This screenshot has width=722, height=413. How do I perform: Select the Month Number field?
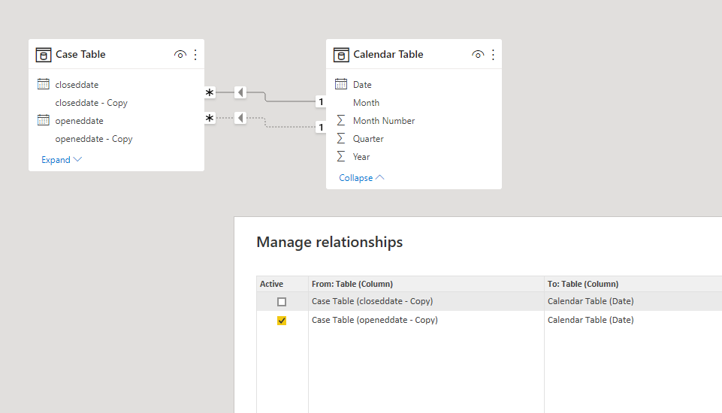click(x=384, y=121)
